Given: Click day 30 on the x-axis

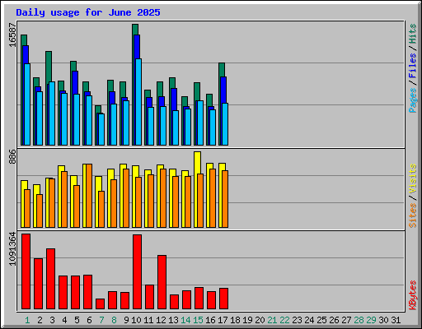Looking at the screenshot, I should click(383, 320).
